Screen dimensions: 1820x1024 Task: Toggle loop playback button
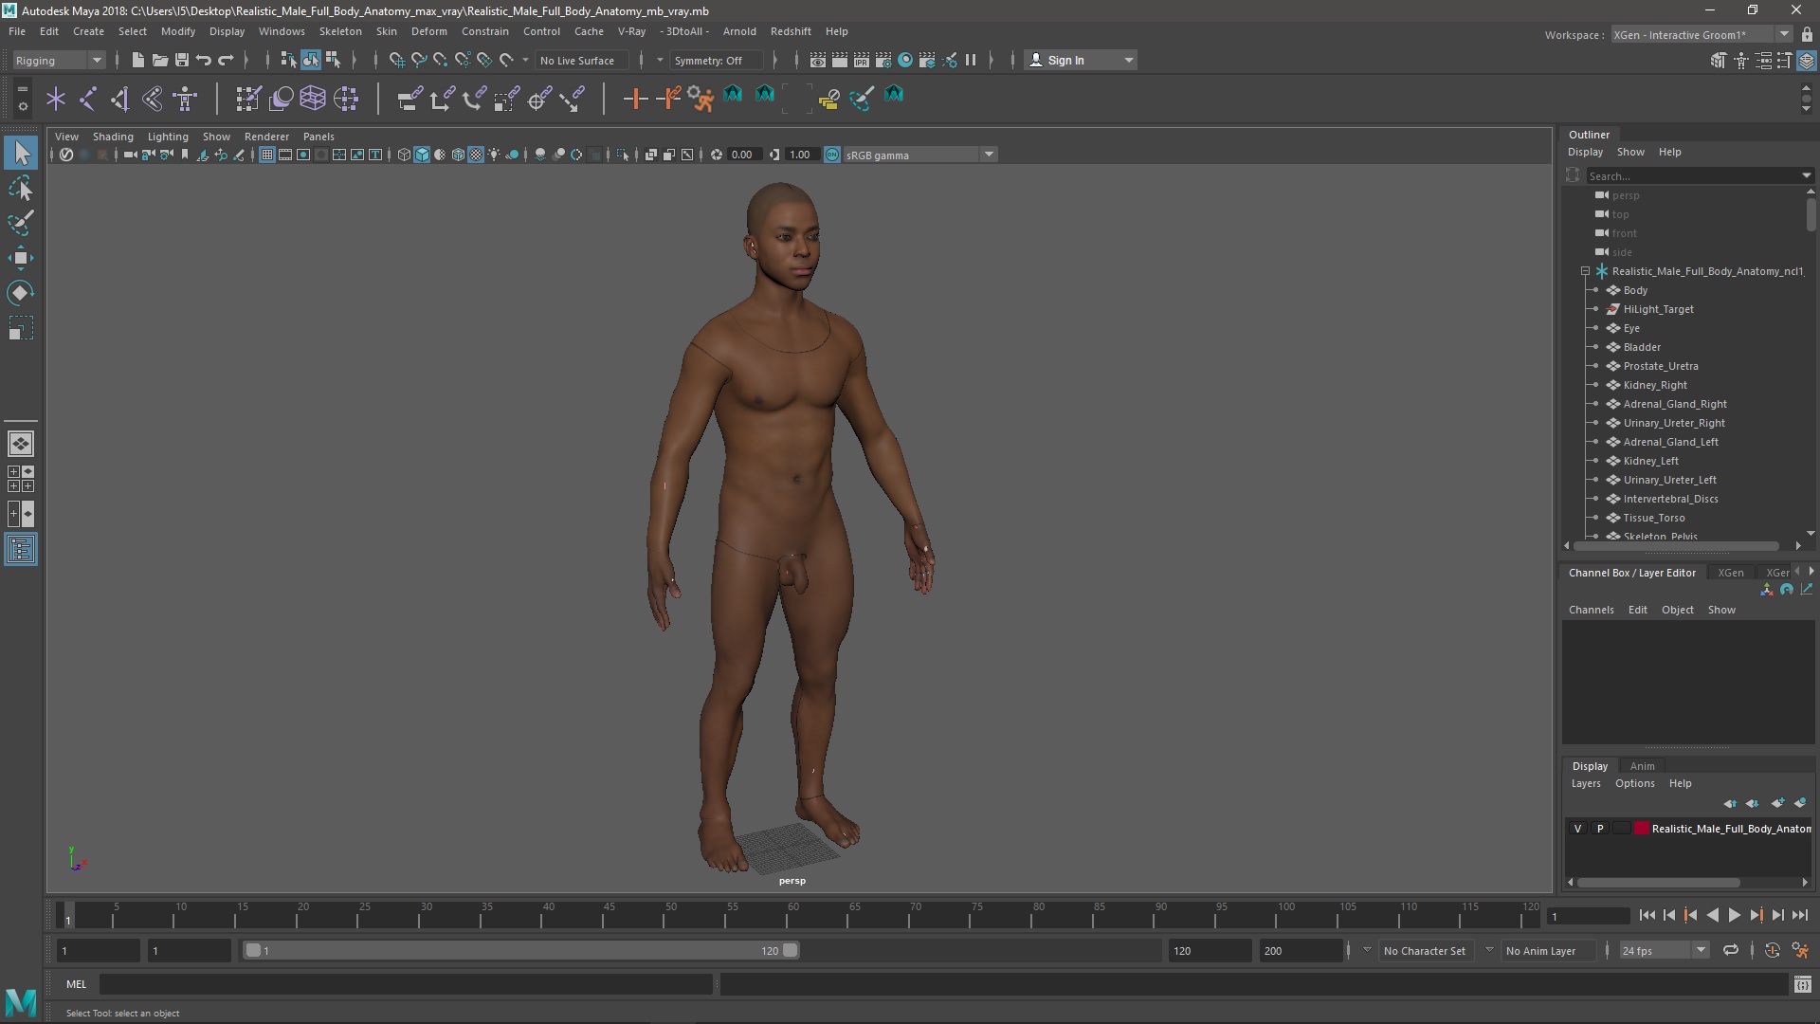[1731, 950]
